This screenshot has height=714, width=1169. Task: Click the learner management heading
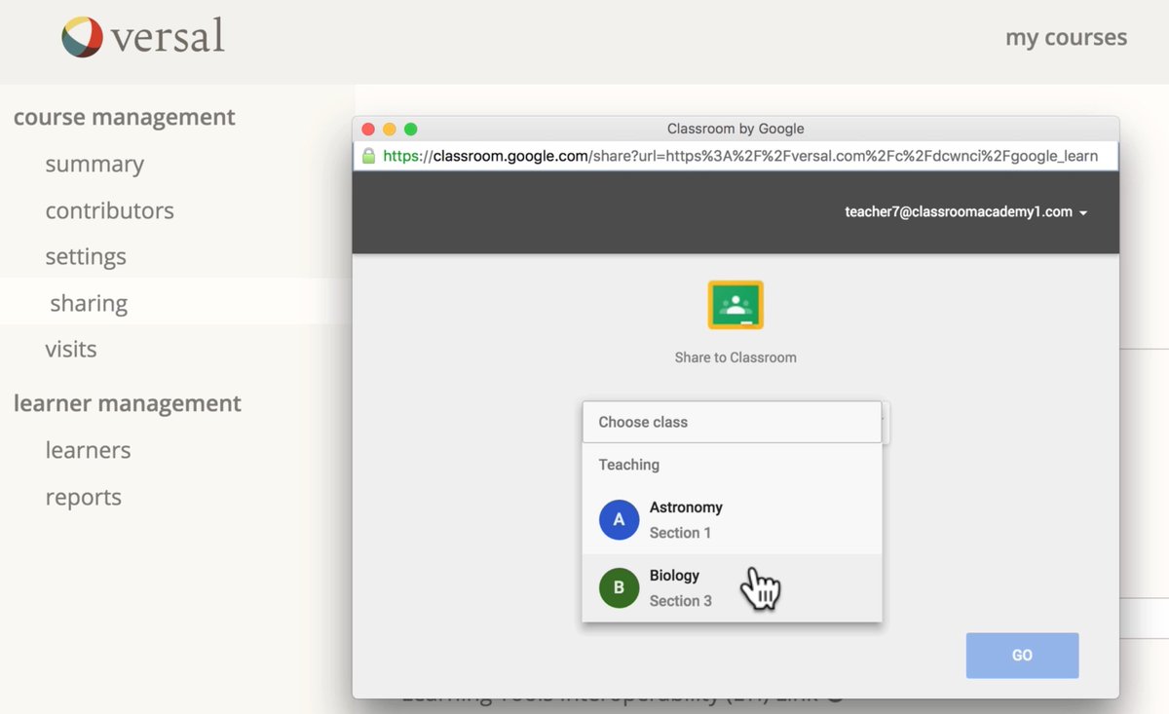coord(128,403)
